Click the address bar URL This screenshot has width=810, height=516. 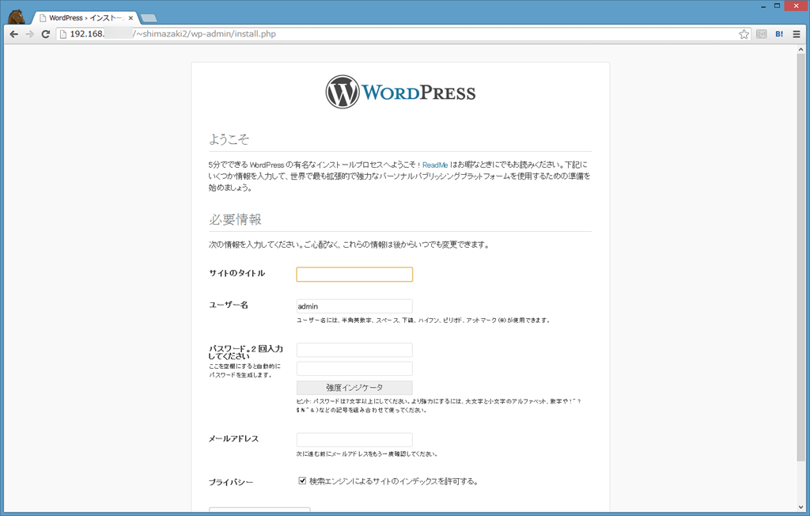(173, 34)
